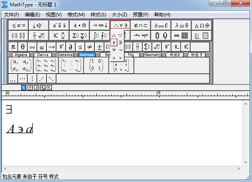Click the small bar plus-minus symbol
Viewport: 252px width, 182px height.
click(99, 47)
